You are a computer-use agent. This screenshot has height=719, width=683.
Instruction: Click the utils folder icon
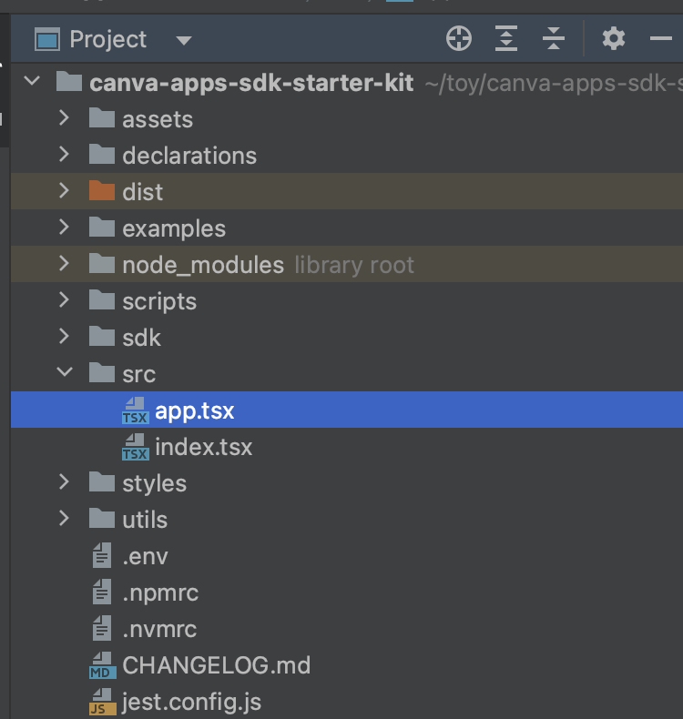(x=102, y=519)
